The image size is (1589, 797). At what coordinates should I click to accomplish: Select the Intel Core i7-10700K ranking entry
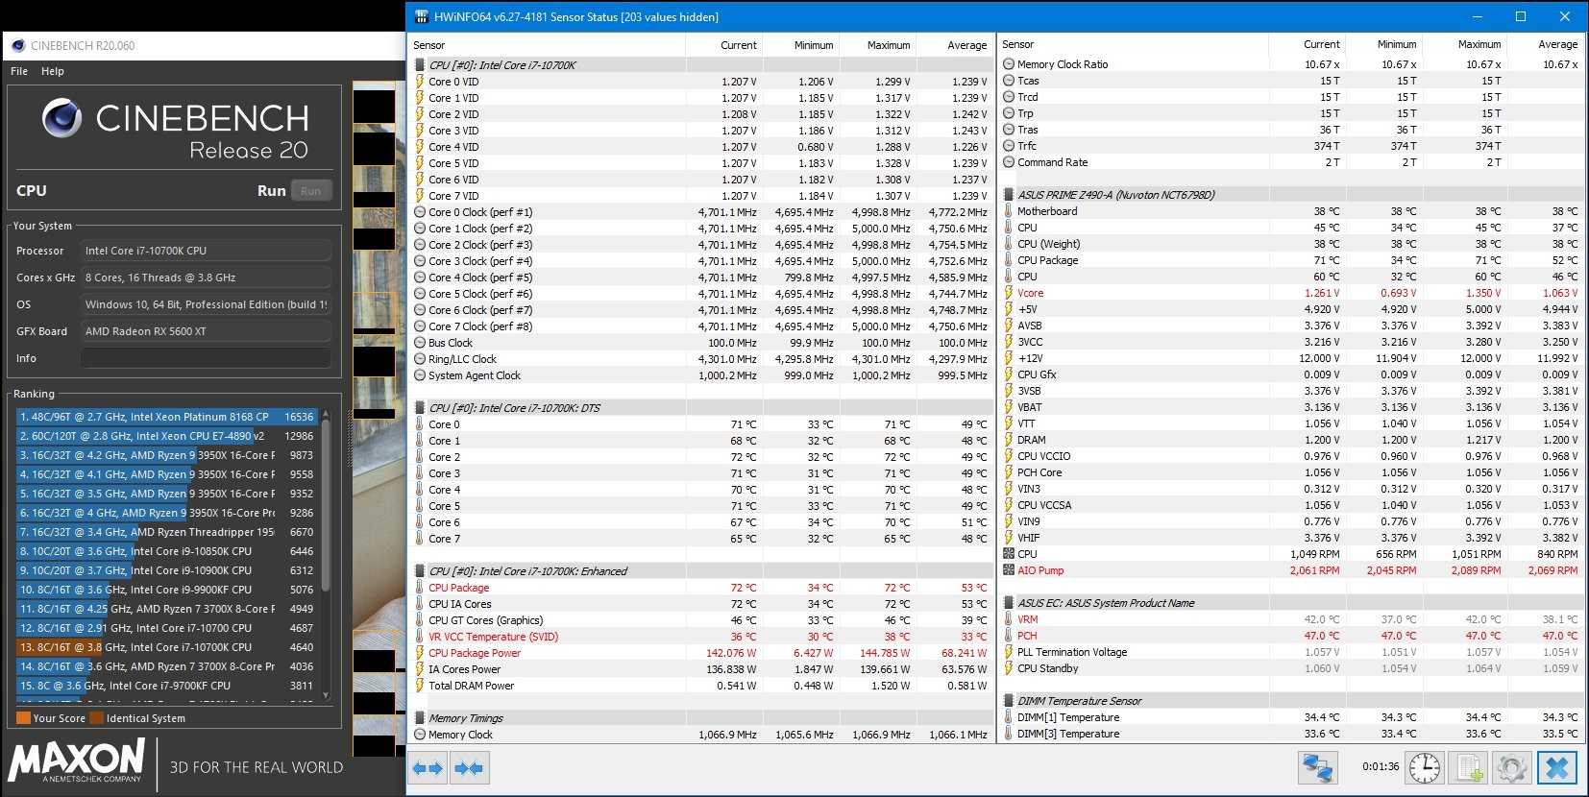[163, 647]
